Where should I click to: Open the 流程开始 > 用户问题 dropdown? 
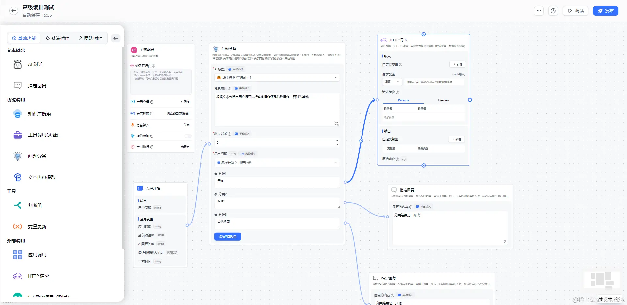point(277,162)
